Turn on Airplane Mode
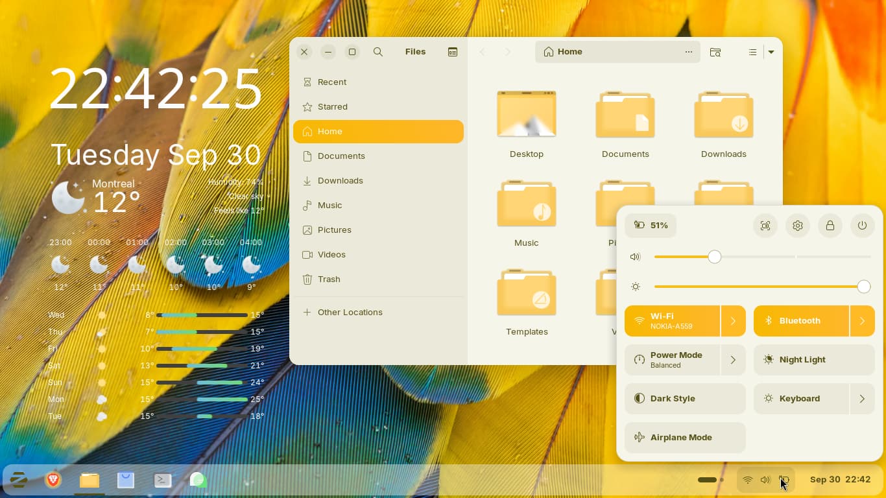The height and width of the screenshot is (498, 886). coord(685,438)
